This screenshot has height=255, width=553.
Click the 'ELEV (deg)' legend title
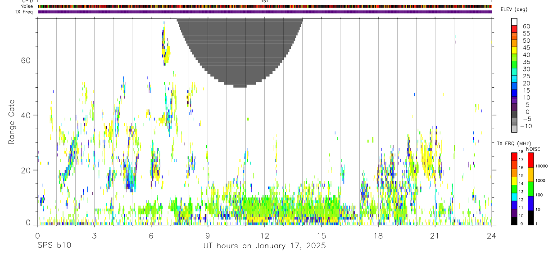(514, 9)
